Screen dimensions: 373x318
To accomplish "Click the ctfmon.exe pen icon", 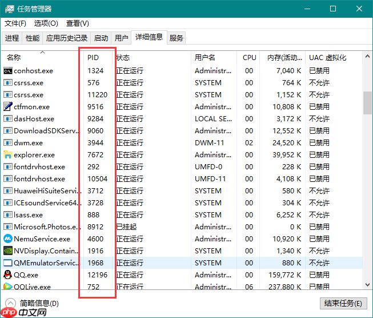I will [7, 106].
